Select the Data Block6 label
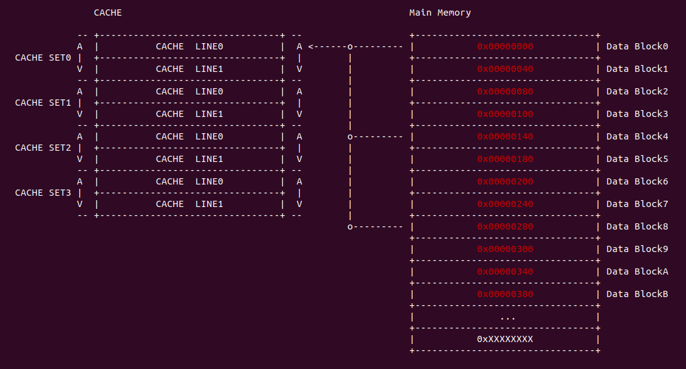The height and width of the screenshot is (369, 686). coord(637,181)
